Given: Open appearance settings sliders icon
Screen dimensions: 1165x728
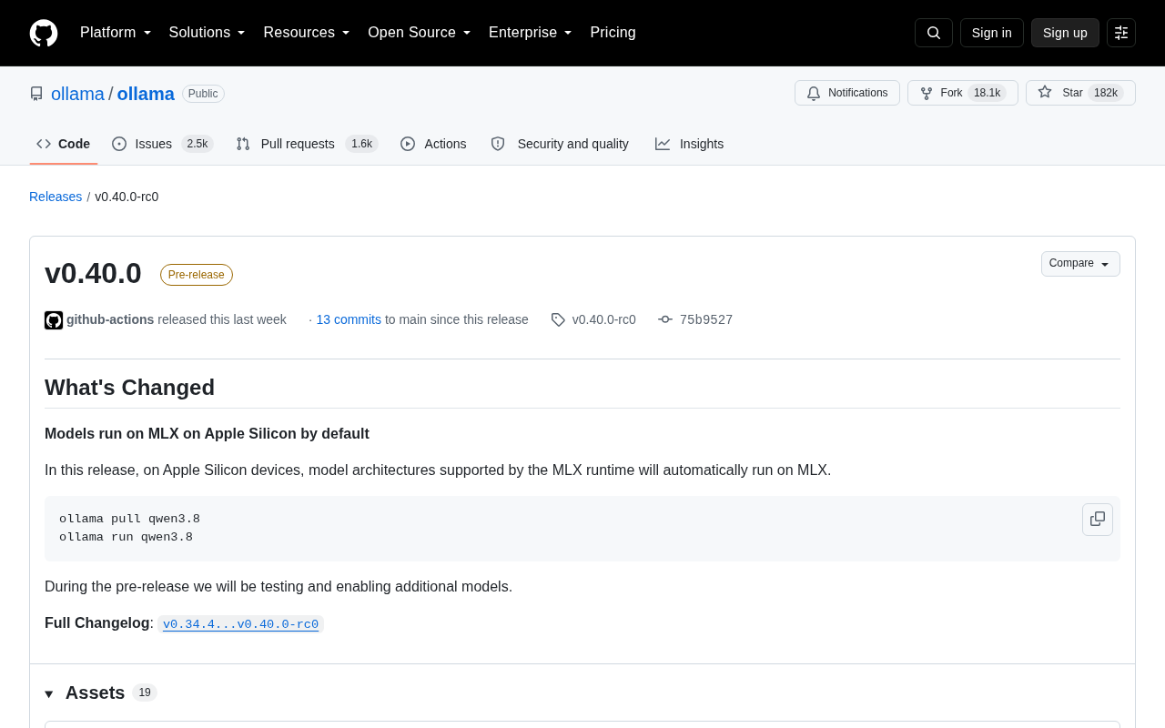Looking at the screenshot, I should click(x=1121, y=33).
